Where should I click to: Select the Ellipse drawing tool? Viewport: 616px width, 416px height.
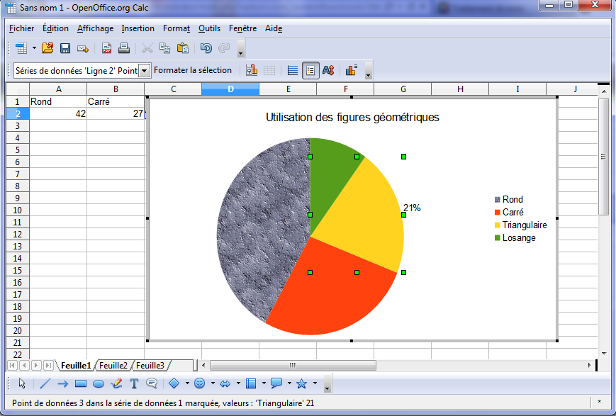[99, 383]
